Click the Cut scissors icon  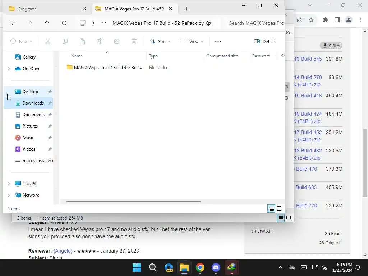(48, 42)
